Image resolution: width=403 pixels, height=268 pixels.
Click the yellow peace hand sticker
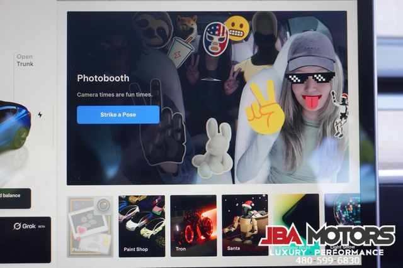click(264, 111)
